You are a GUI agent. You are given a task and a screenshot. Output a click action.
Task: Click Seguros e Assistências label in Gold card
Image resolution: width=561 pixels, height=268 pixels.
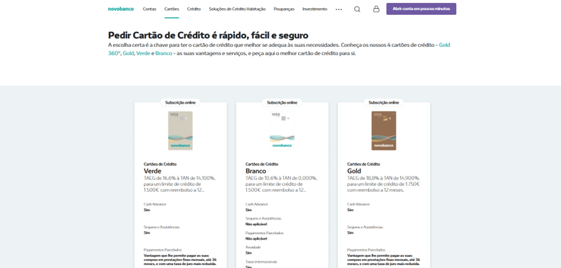coord(365,227)
